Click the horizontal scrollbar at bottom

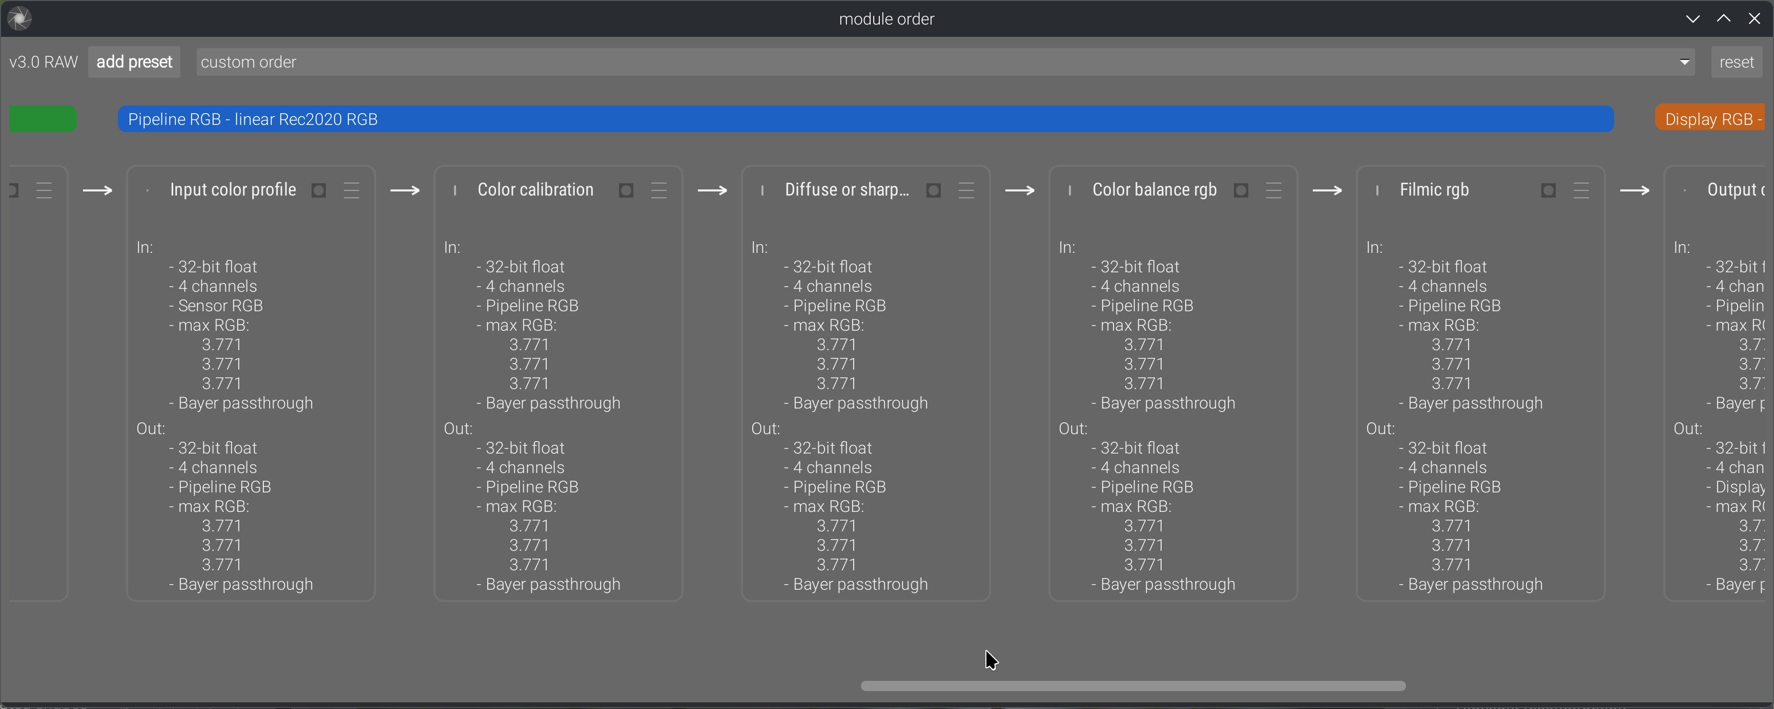click(1133, 685)
